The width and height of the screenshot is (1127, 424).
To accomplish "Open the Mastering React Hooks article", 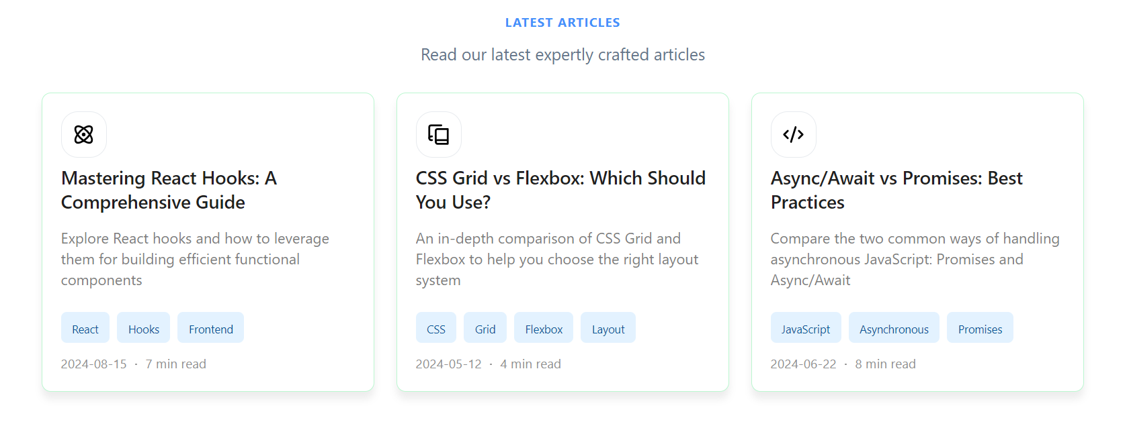I will [x=169, y=190].
